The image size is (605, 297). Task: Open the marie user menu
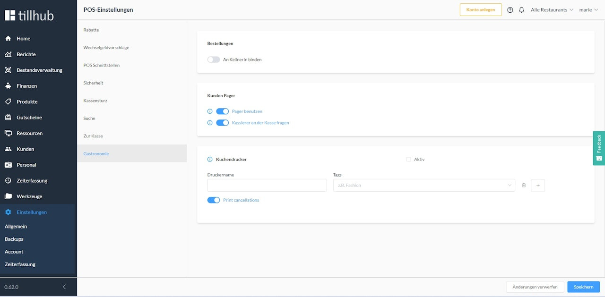click(x=588, y=10)
